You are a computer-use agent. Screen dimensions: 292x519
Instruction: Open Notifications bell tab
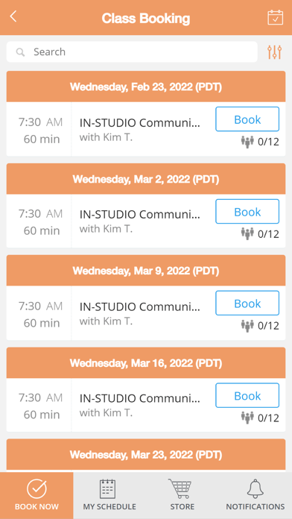click(256, 495)
